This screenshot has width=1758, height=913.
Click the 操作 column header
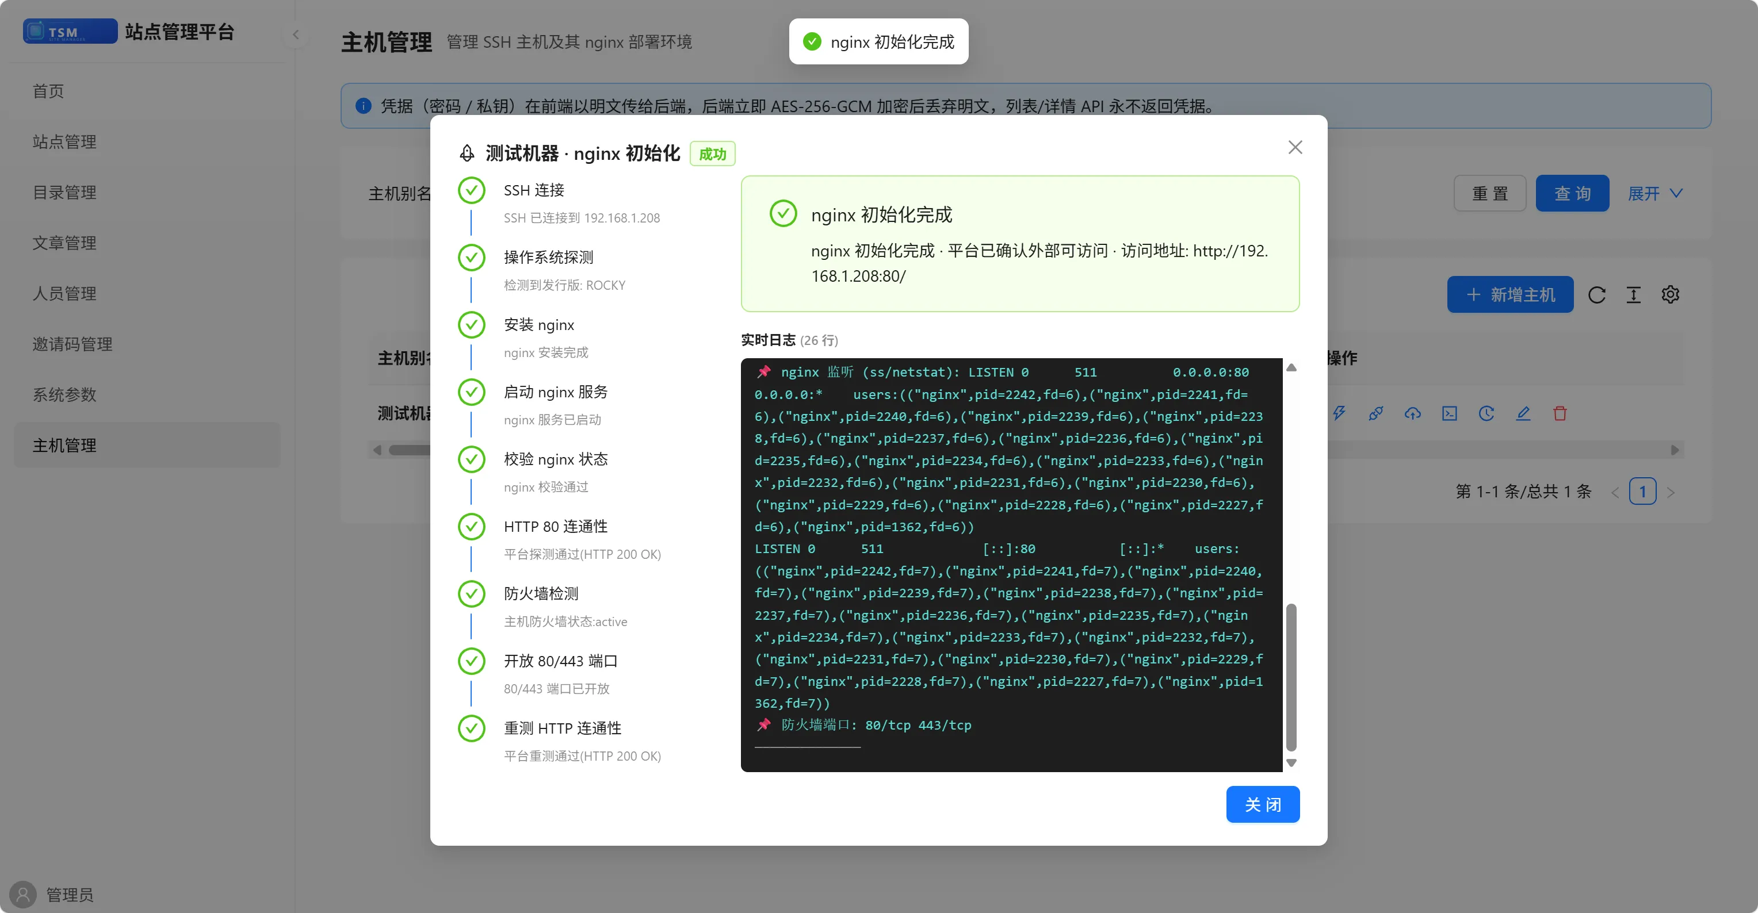[x=1342, y=358]
